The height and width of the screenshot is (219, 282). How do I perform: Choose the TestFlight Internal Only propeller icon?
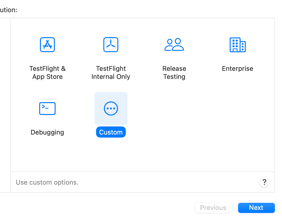click(111, 45)
